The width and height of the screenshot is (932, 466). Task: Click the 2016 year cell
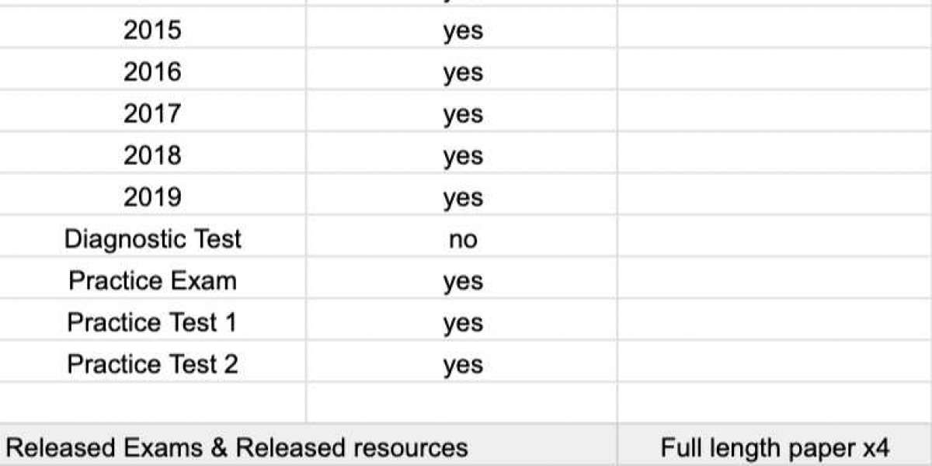152,72
